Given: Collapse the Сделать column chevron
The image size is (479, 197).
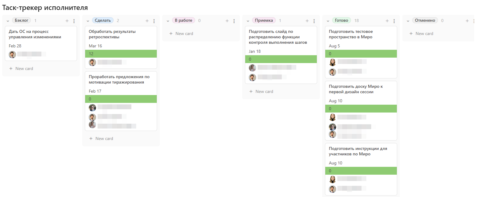Looking at the screenshot, I should tap(88, 21).
